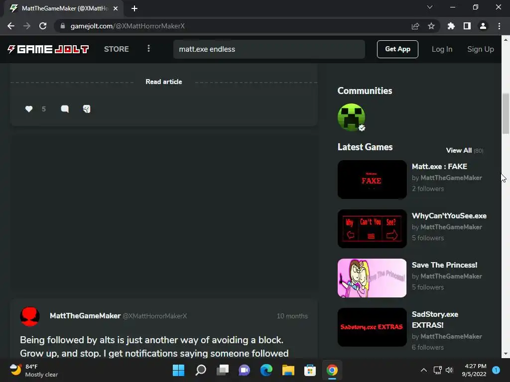Screen dimensions: 510x382
Task: Open the WhyCan'tYouSee.exe title link
Action: (x=449, y=216)
